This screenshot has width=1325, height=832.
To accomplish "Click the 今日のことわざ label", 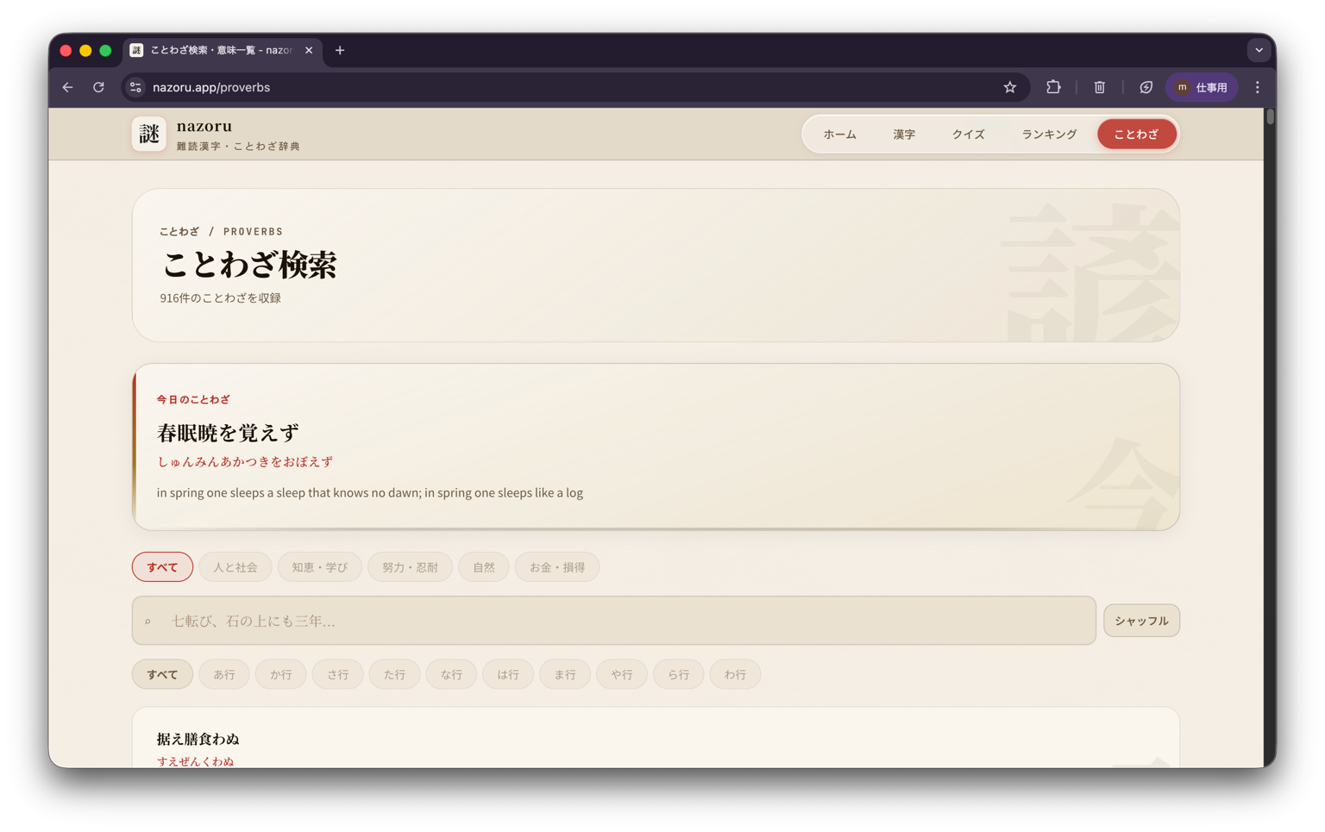I will [x=193, y=400].
